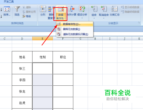
Task: Expand the 组合 dropdown arrow
Action: pyautogui.click(x=94, y=18)
